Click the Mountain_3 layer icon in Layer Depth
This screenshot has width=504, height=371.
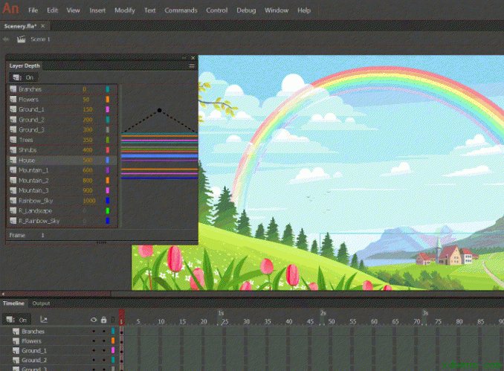tap(13, 190)
